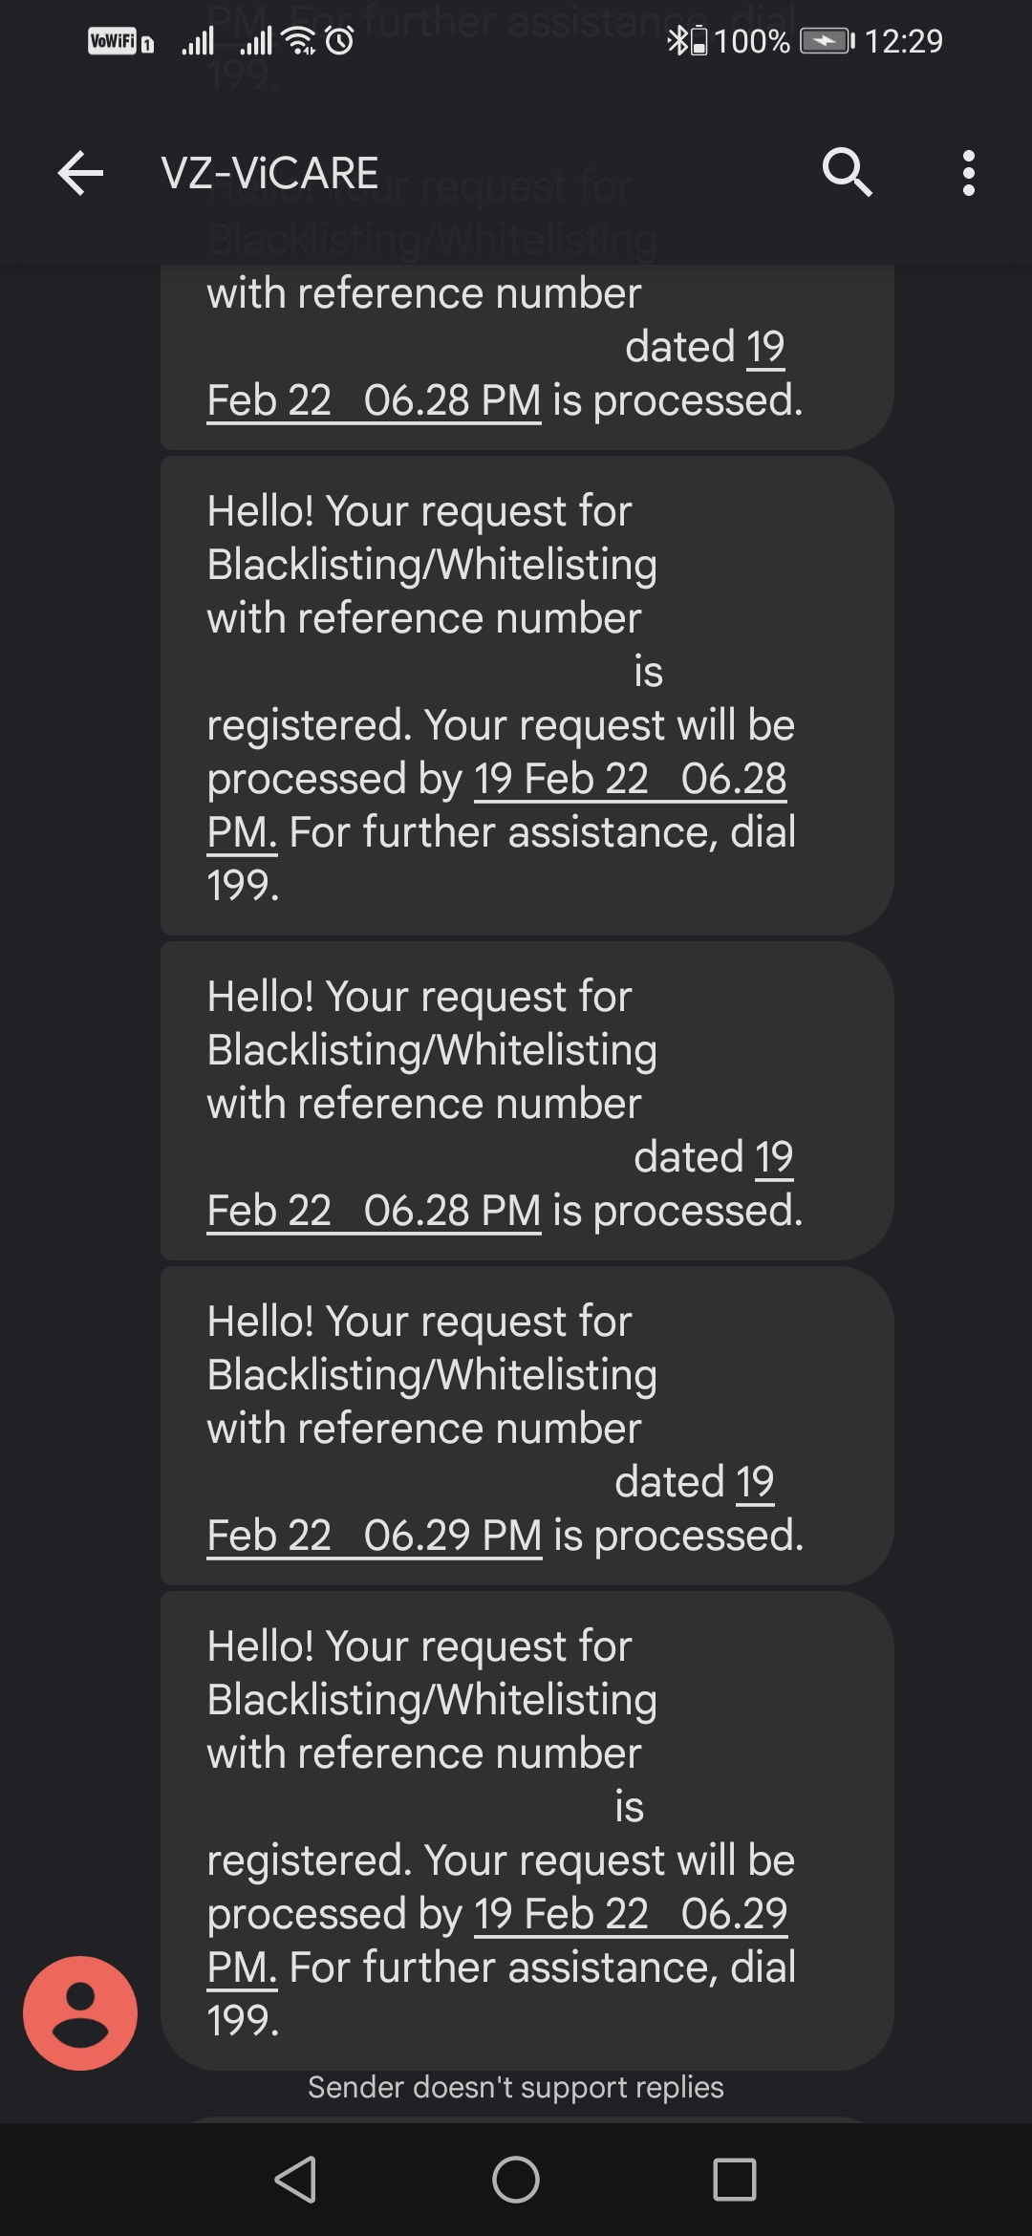Open the three-dot overflow menu

(x=968, y=174)
